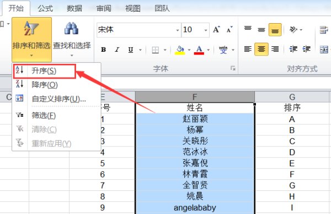Open the 视图 ribbon tab
331x214 pixels.
[x=133, y=9]
